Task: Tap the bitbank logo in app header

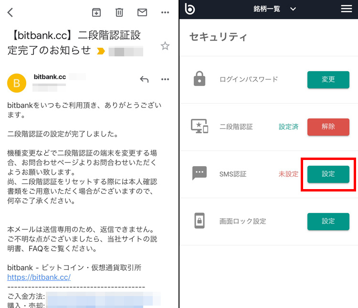Action: click(x=190, y=9)
